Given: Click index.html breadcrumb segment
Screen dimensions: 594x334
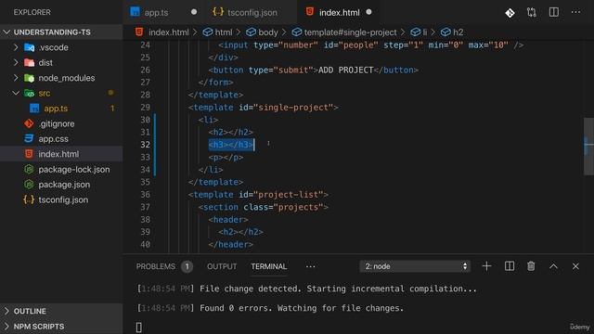Looking at the screenshot, I should (x=169, y=32).
